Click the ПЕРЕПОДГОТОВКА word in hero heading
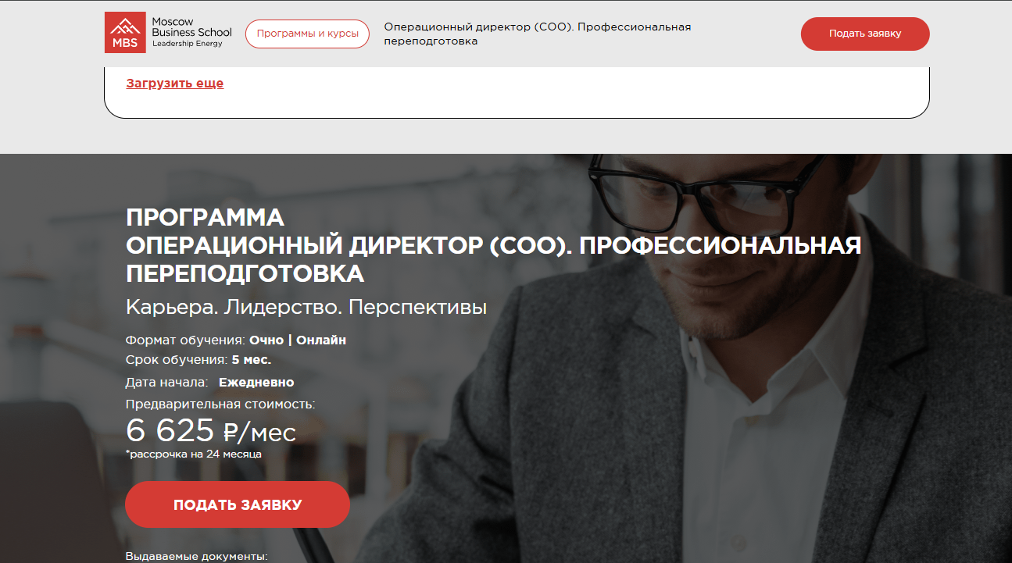This screenshot has height=563, width=1012. click(245, 273)
